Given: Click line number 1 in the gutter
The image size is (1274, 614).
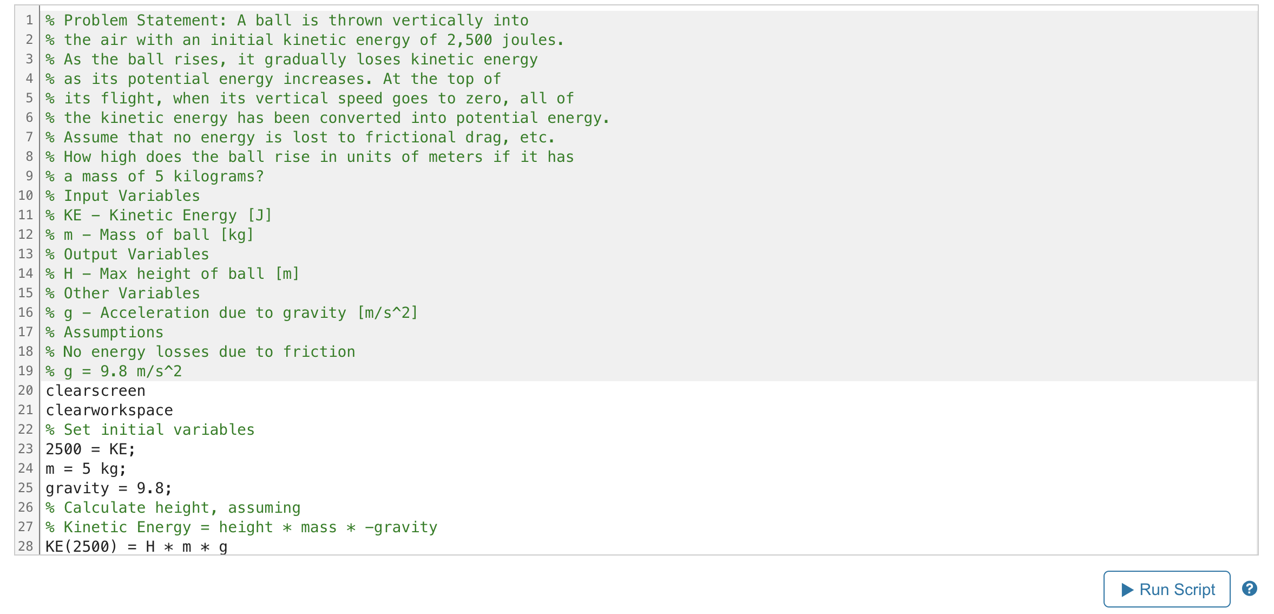Looking at the screenshot, I should click(x=28, y=20).
